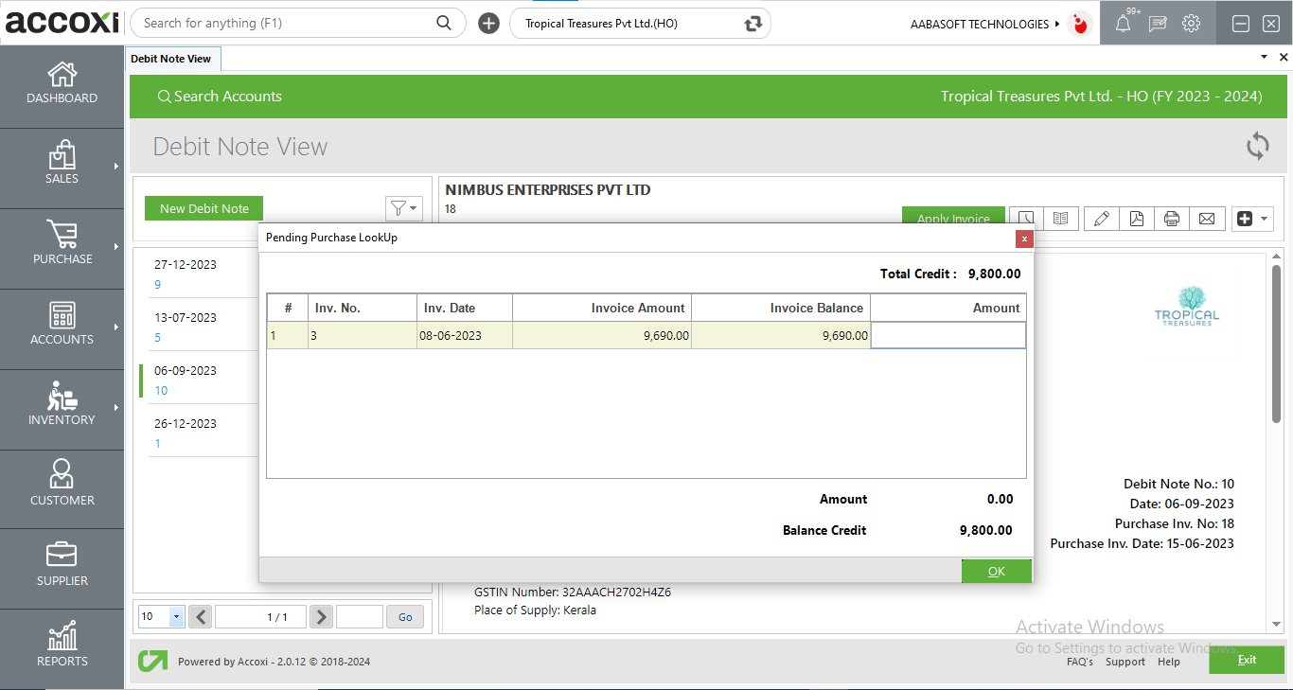
Task: Open the feedback chat icon
Action: [1157, 23]
